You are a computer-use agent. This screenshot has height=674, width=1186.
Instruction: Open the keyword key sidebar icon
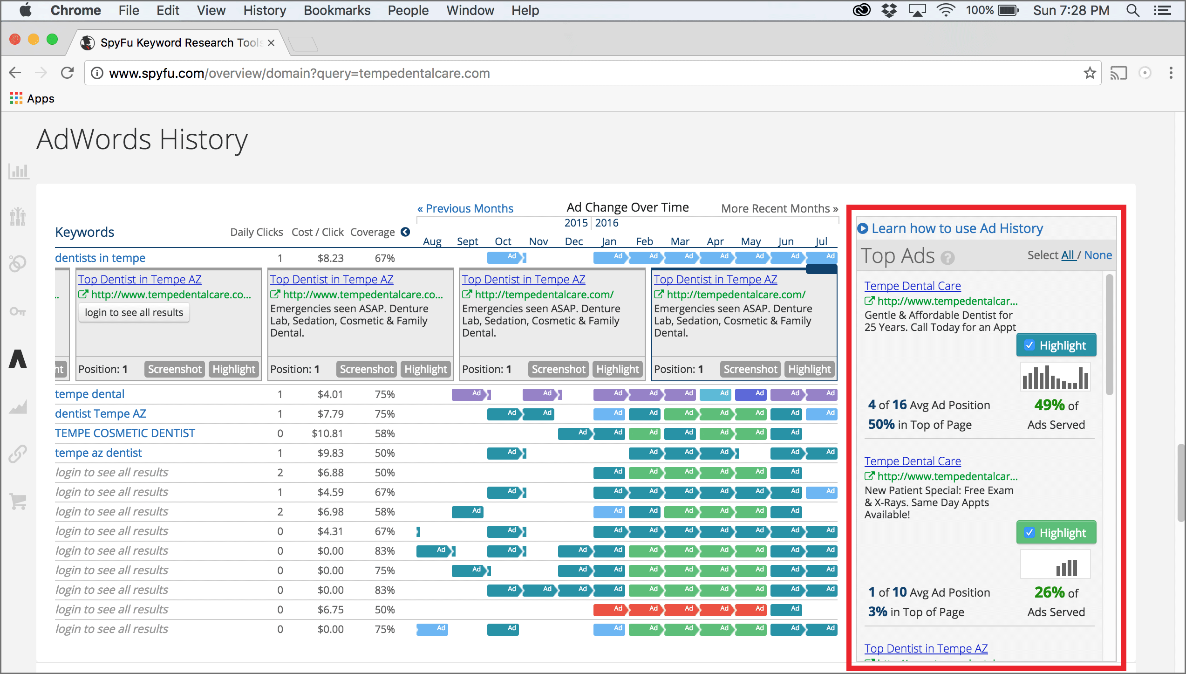tap(18, 311)
